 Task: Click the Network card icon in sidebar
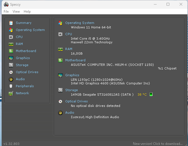(x=11, y=93)
